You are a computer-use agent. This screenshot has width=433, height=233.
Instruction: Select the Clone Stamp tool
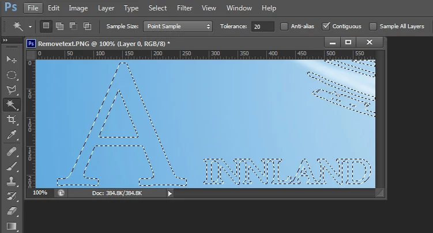12,181
